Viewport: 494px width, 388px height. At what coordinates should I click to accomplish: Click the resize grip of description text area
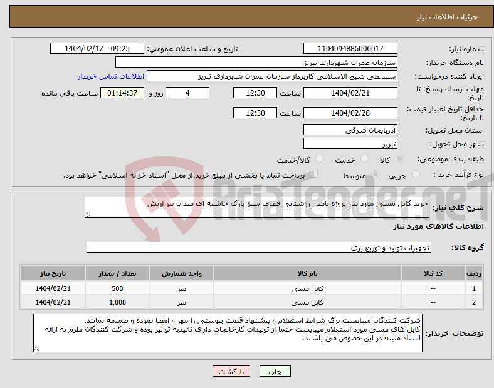[88, 215]
